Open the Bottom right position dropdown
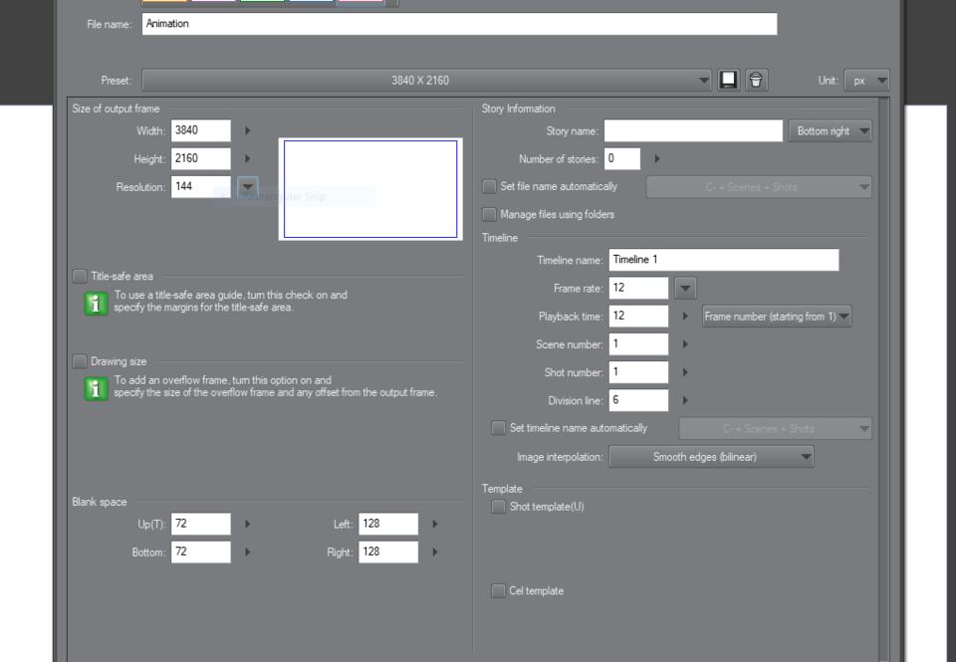This screenshot has height=662, width=956. [x=830, y=130]
